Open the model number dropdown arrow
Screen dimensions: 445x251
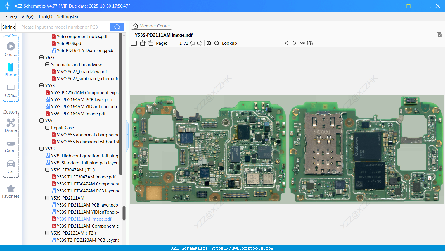[102, 27]
